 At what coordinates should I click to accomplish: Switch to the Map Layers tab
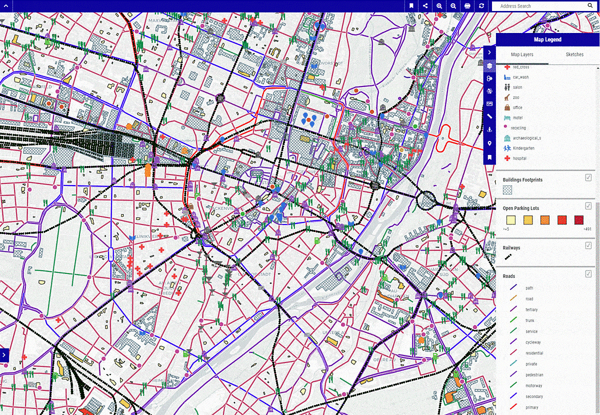click(522, 54)
